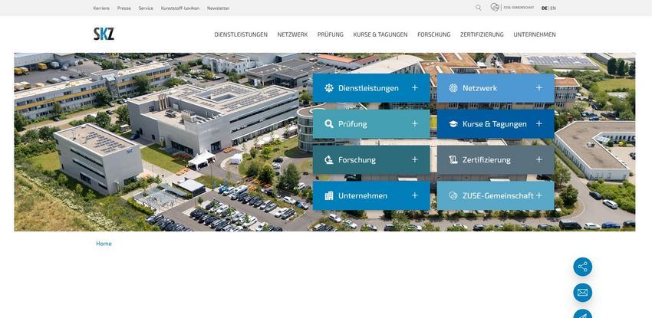Click the SKZ logo
Image resolution: width=652 pixels, height=318 pixels.
[x=104, y=34]
